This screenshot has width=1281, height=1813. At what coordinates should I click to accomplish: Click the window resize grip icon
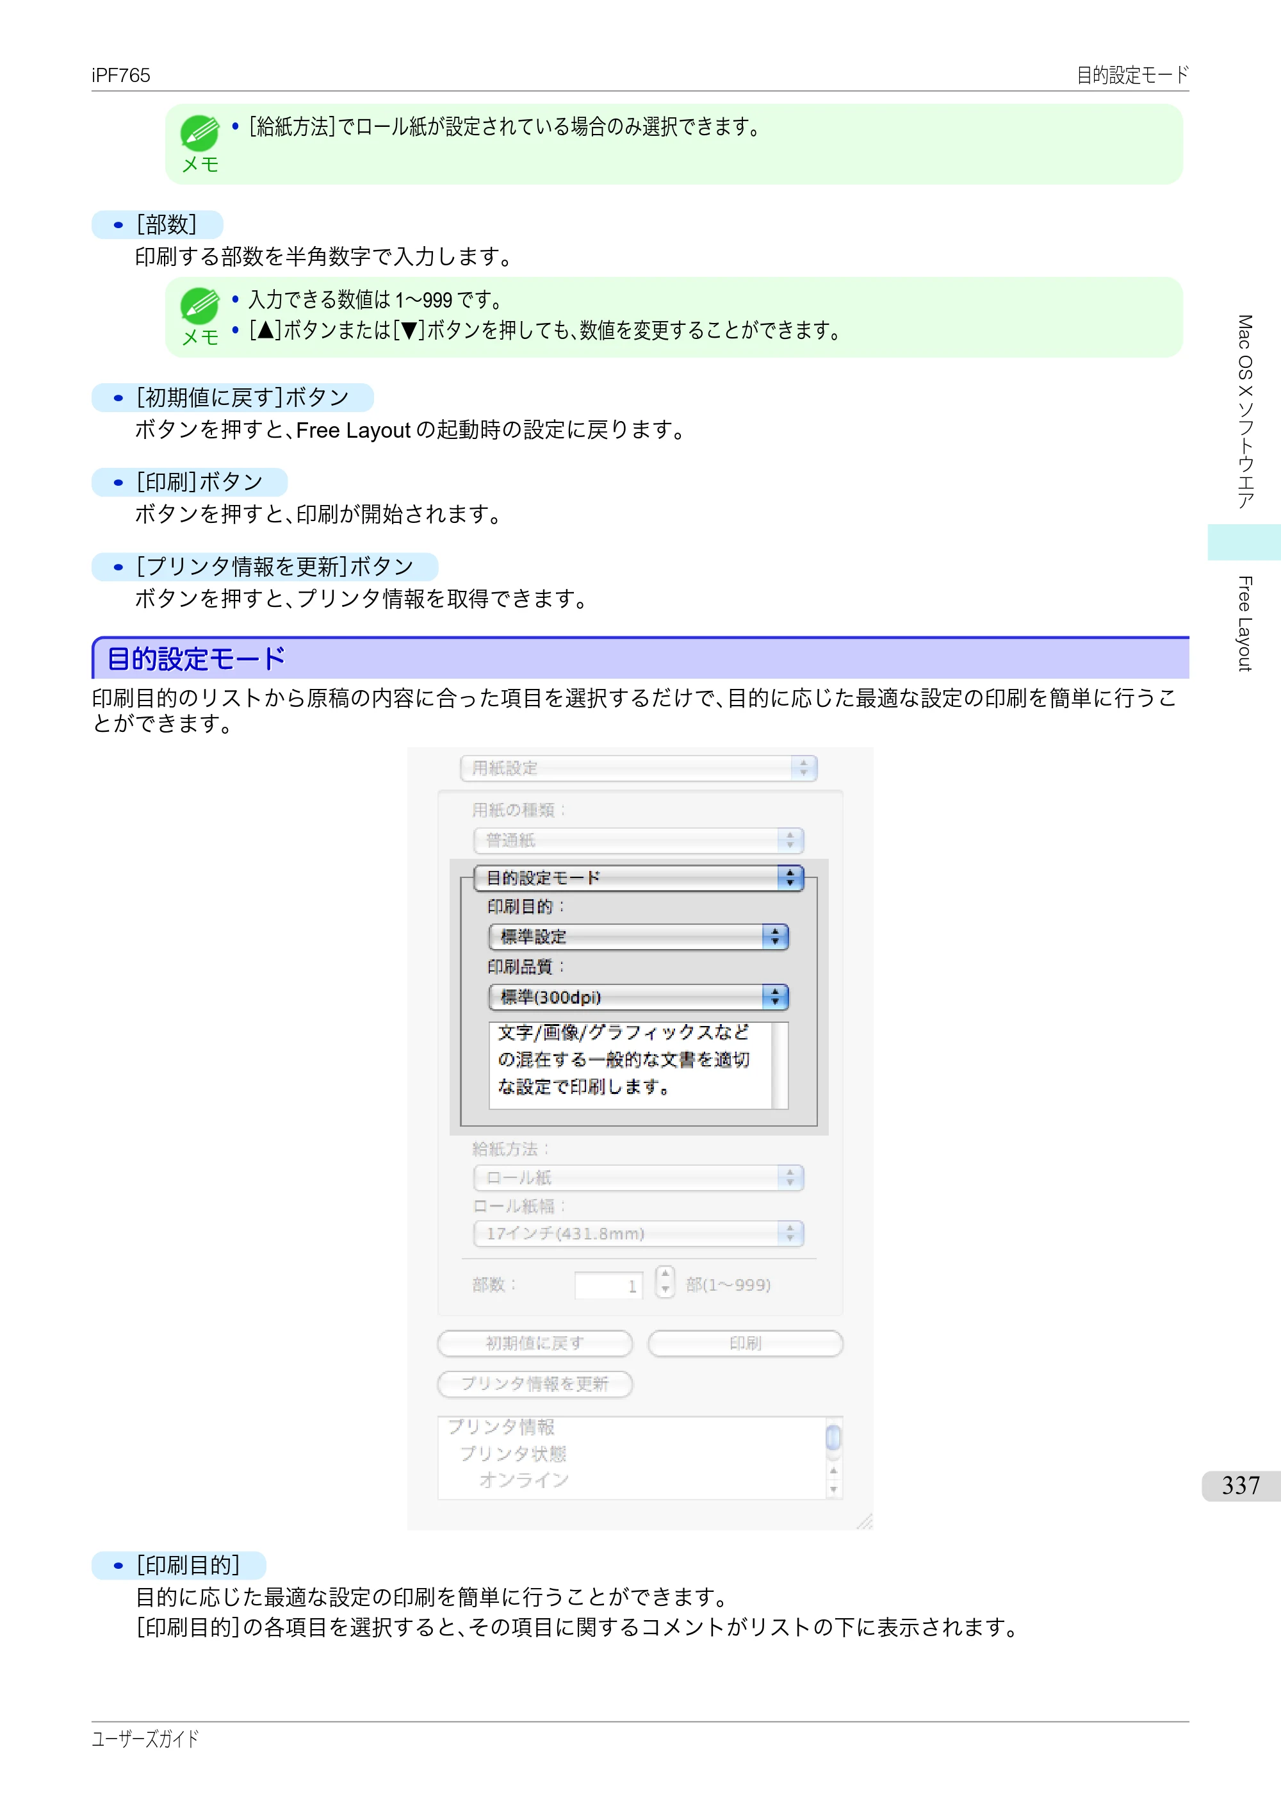(x=864, y=1521)
